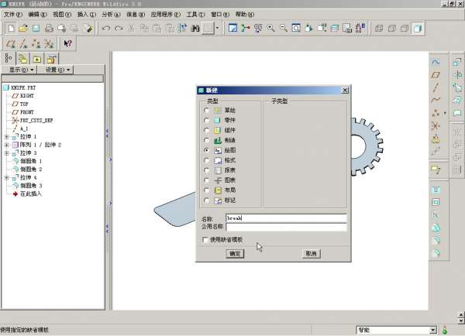Click the context help arrow-question icon
Viewport: 465px width, 336px height.
tap(68, 44)
